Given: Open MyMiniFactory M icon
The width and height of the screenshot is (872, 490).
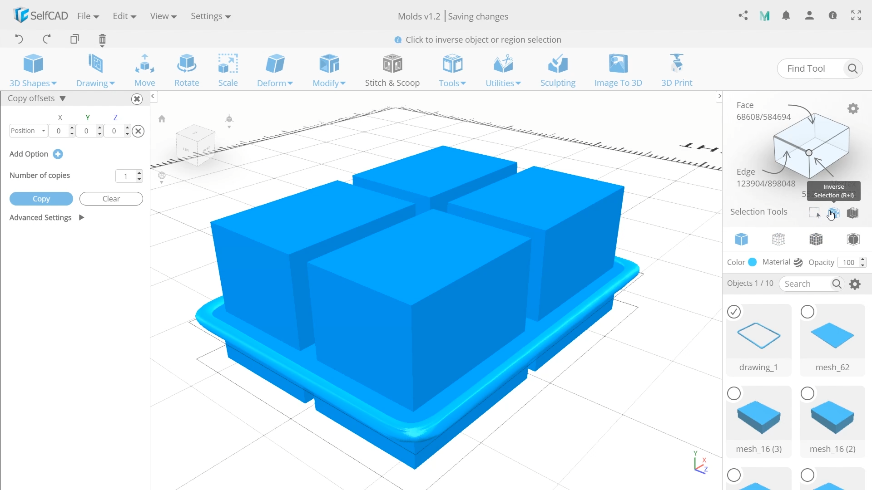Looking at the screenshot, I should point(765,16).
